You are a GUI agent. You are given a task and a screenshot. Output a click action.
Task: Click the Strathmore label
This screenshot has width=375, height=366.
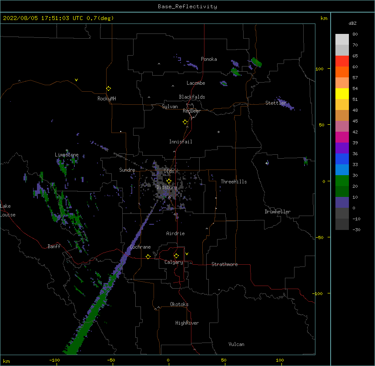pyautogui.click(x=224, y=264)
